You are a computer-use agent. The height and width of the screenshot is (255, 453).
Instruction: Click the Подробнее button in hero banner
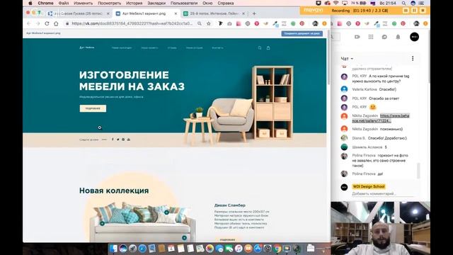click(93, 108)
